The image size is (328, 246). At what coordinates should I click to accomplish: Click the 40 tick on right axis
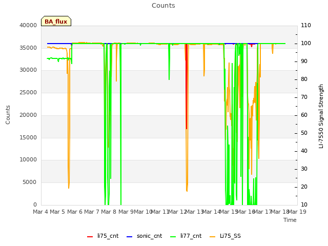pos(304,151)
